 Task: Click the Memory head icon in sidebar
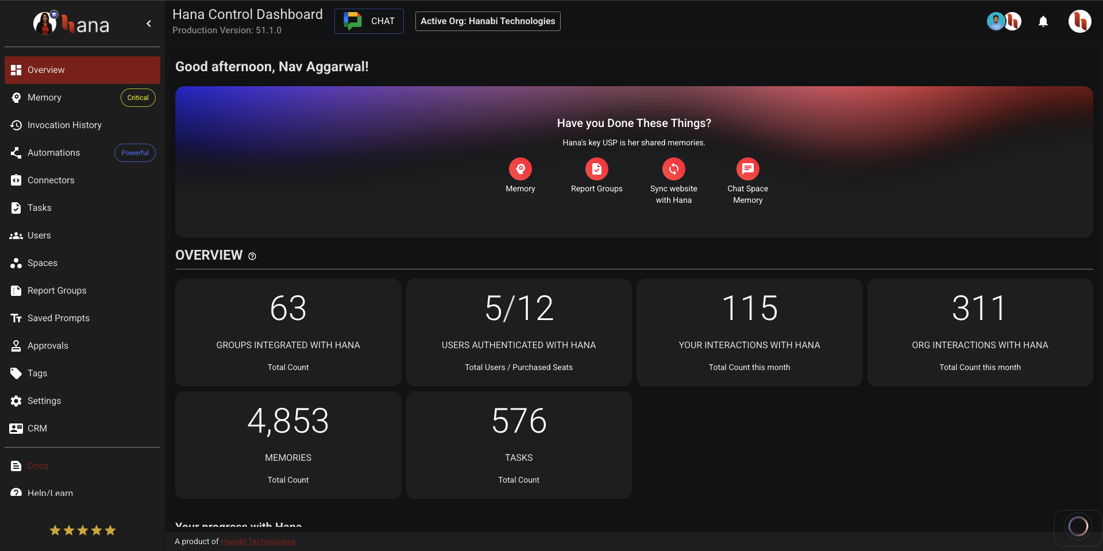16,98
